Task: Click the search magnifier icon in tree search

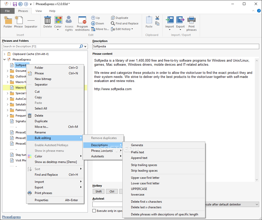Action: click(81, 46)
